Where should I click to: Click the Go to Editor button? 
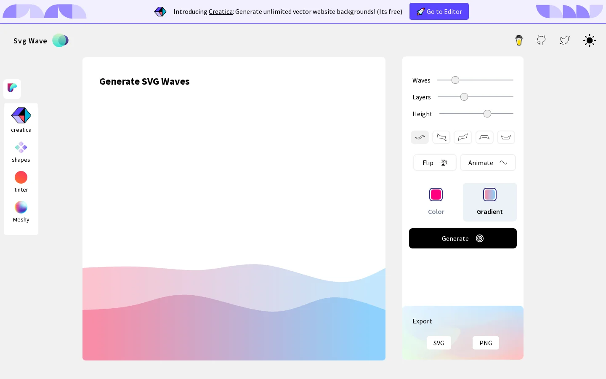(x=439, y=11)
